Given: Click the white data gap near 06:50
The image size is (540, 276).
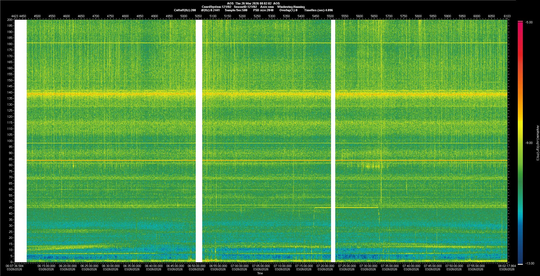Looking at the screenshot, I should point(199,141).
